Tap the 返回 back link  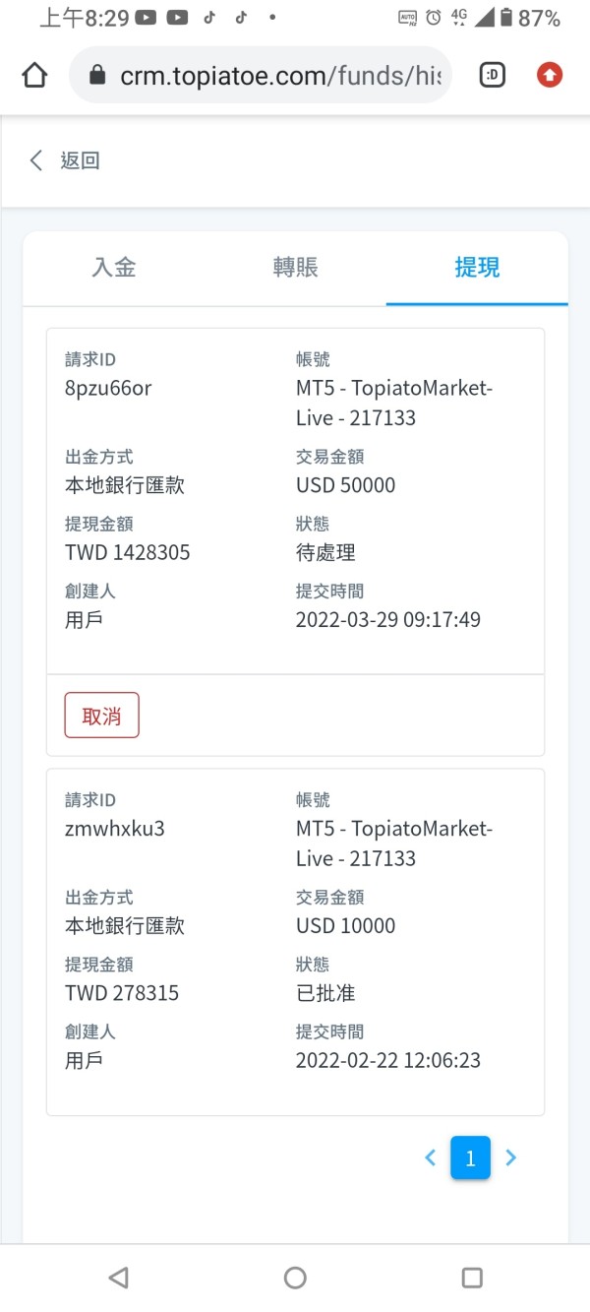coord(80,160)
